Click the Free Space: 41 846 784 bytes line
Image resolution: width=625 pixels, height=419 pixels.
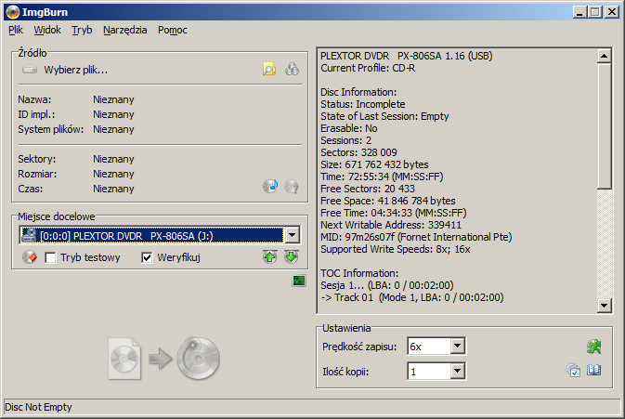(x=388, y=201)
